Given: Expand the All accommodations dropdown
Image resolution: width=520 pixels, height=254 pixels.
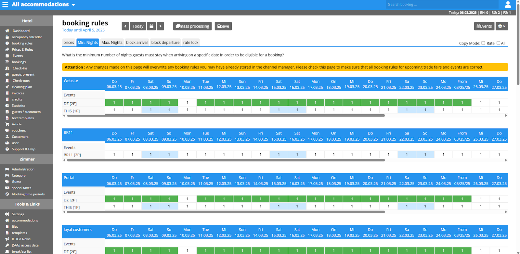Looking at the screenshot, I should [44, 5].
